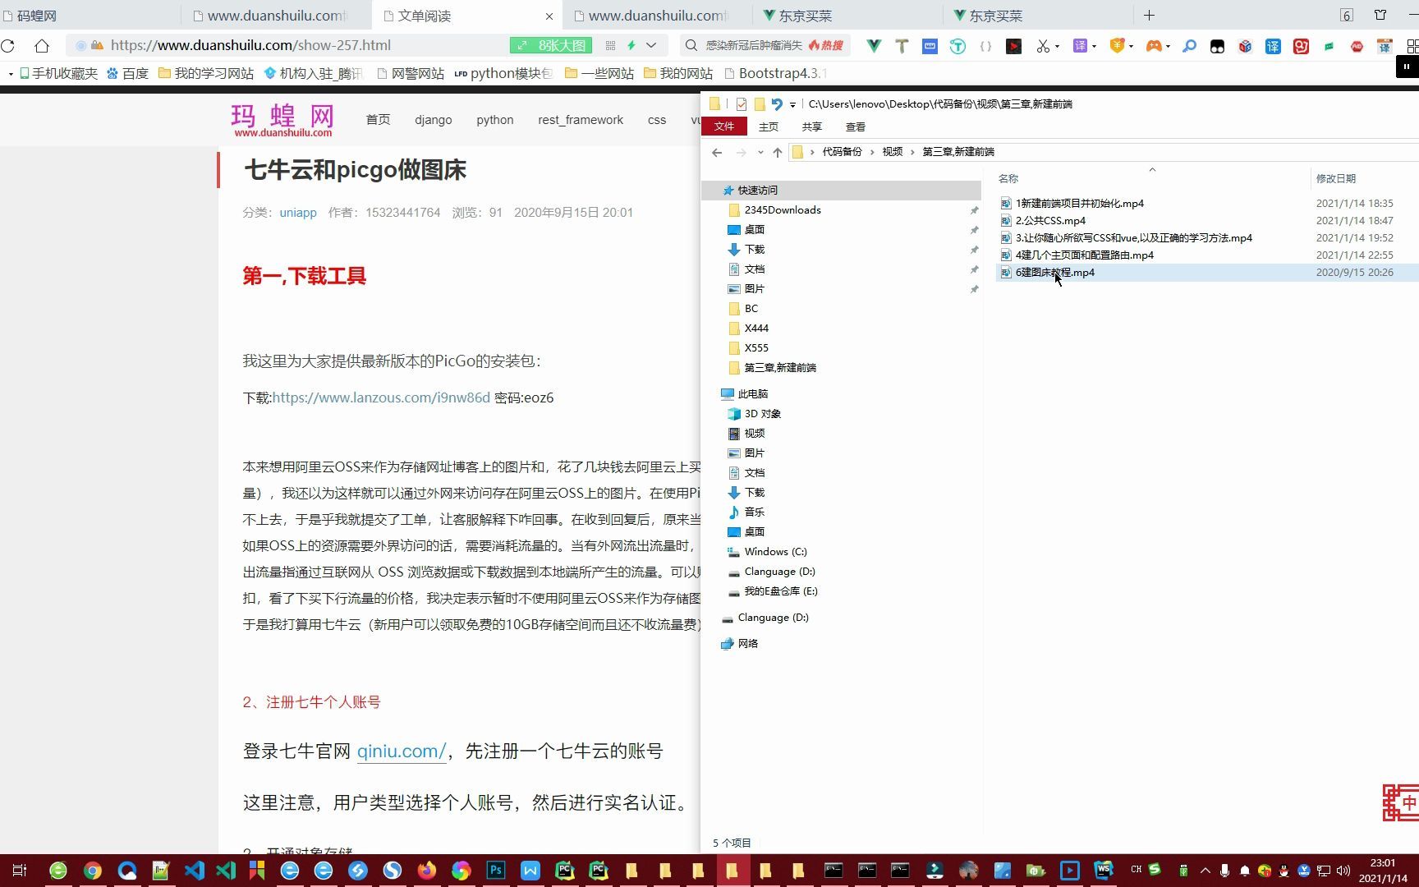
Task: Open the 2345Downloads folder
Action: tap(783, 210)
